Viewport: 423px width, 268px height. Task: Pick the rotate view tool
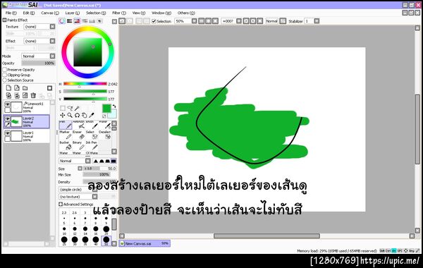(x=77, y=115)
